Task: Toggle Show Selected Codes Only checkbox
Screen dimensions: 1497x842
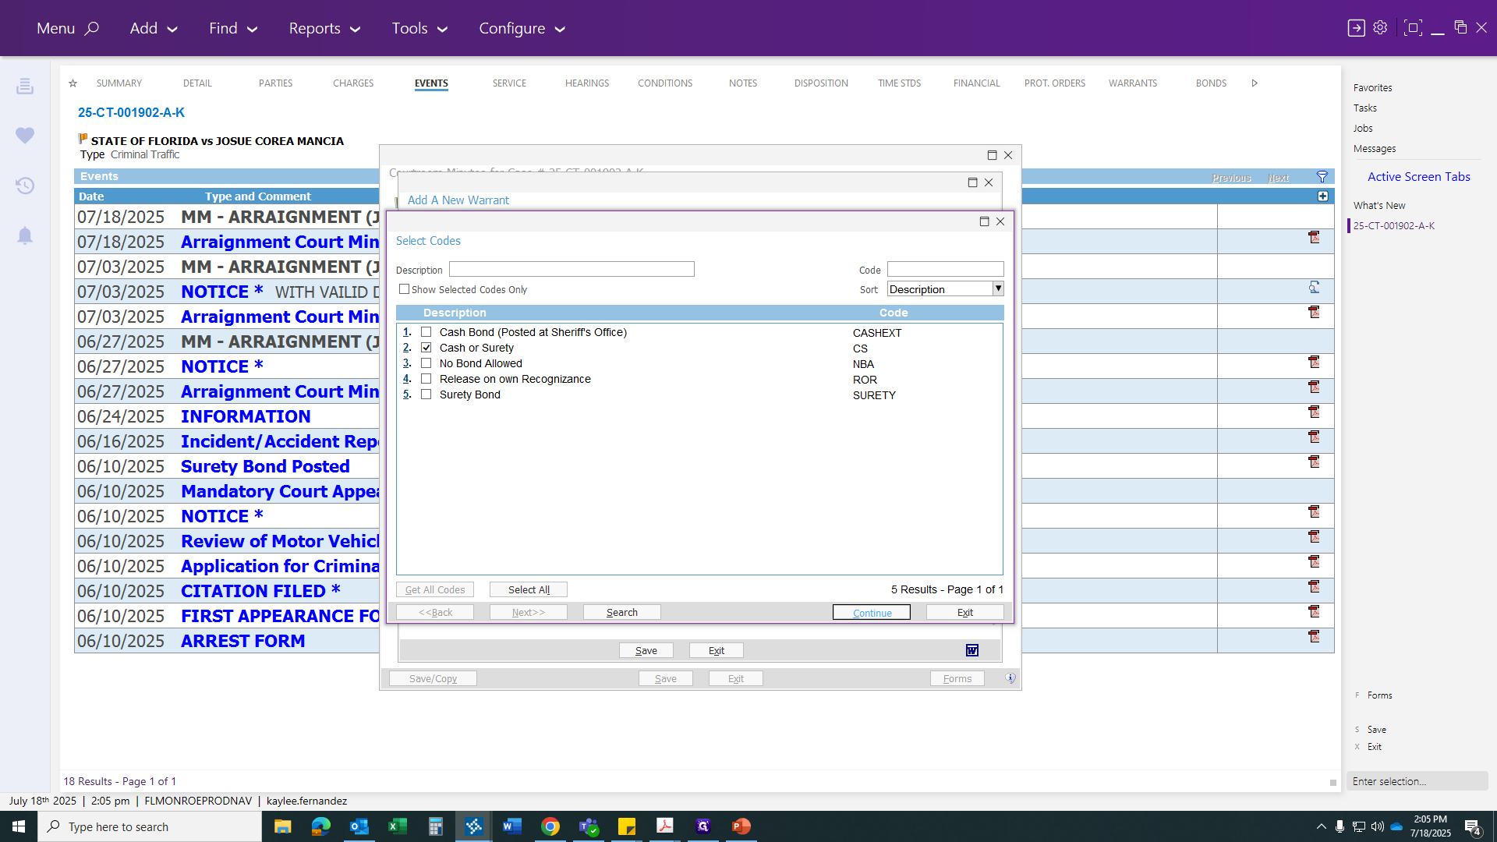Action: 404,289
